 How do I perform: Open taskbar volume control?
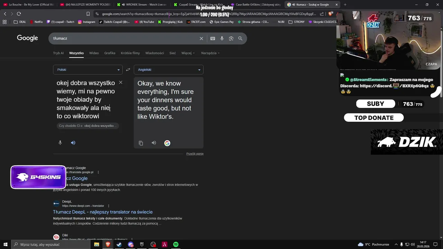[413, 245]
